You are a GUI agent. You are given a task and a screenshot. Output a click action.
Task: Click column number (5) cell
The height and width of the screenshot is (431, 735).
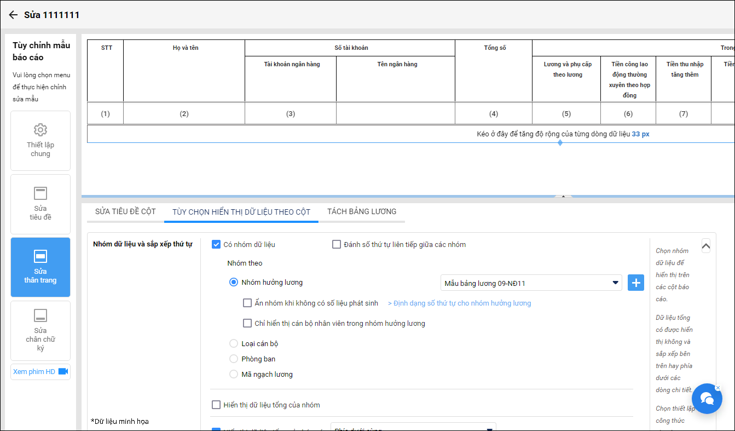click(566, 113)
